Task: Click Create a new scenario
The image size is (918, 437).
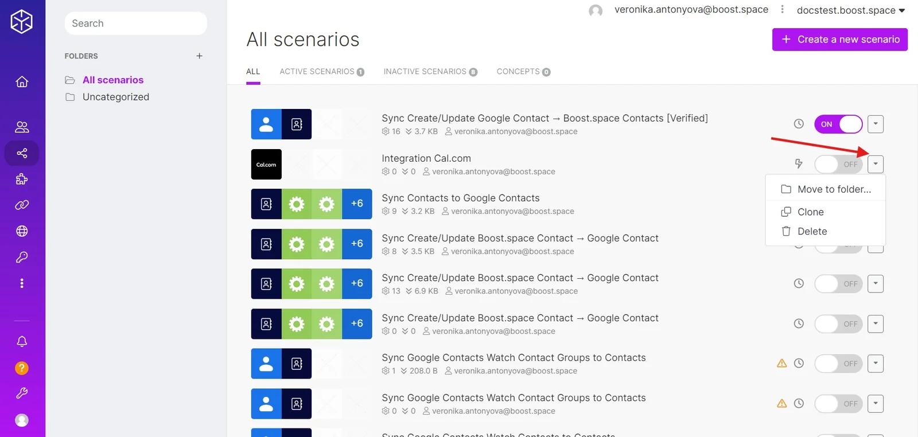Action: [x=840, y=40]
